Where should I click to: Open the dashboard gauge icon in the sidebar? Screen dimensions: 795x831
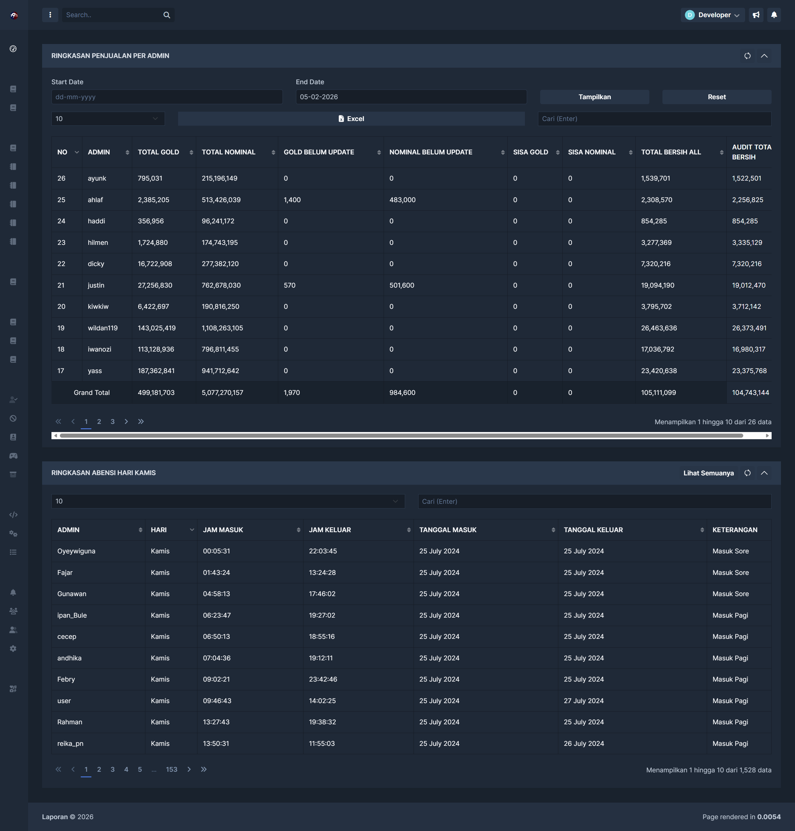click(x=13, y=49)
